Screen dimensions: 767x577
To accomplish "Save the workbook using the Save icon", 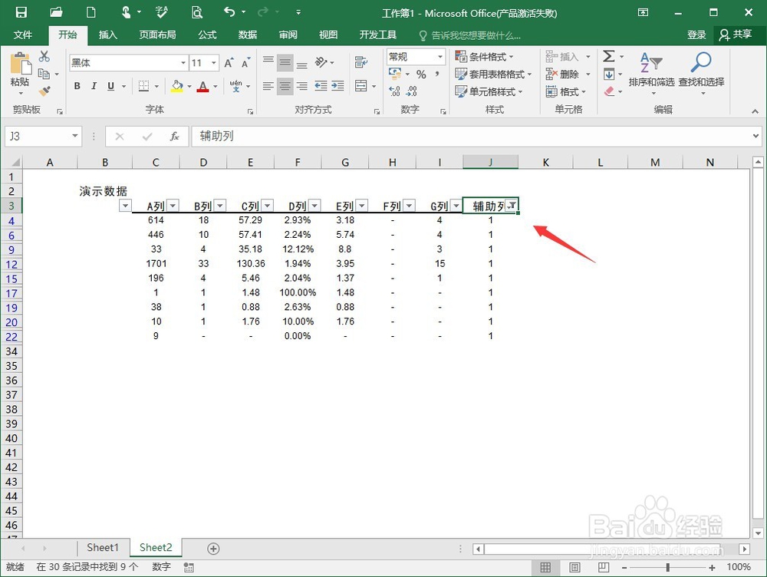I will click(x=21, y=12).
